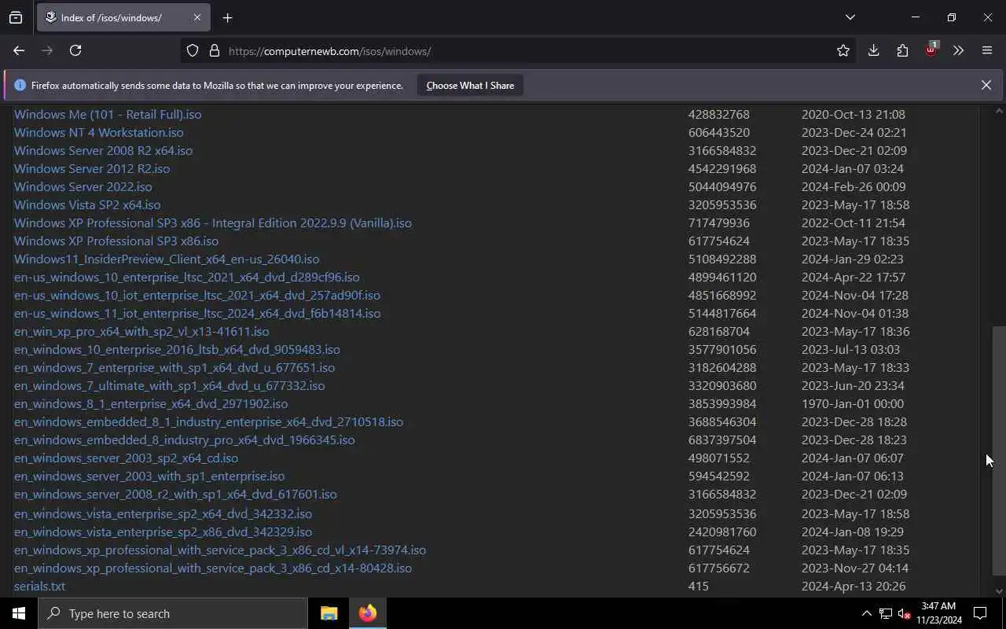Expand more tools chevron overflow

click(x=958, y=50)
